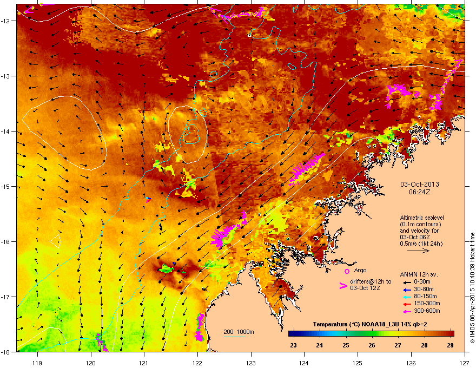The image size is (476, 368).
Task: Click the longitude axis label '126'
Action: click(x=411, y=363)
